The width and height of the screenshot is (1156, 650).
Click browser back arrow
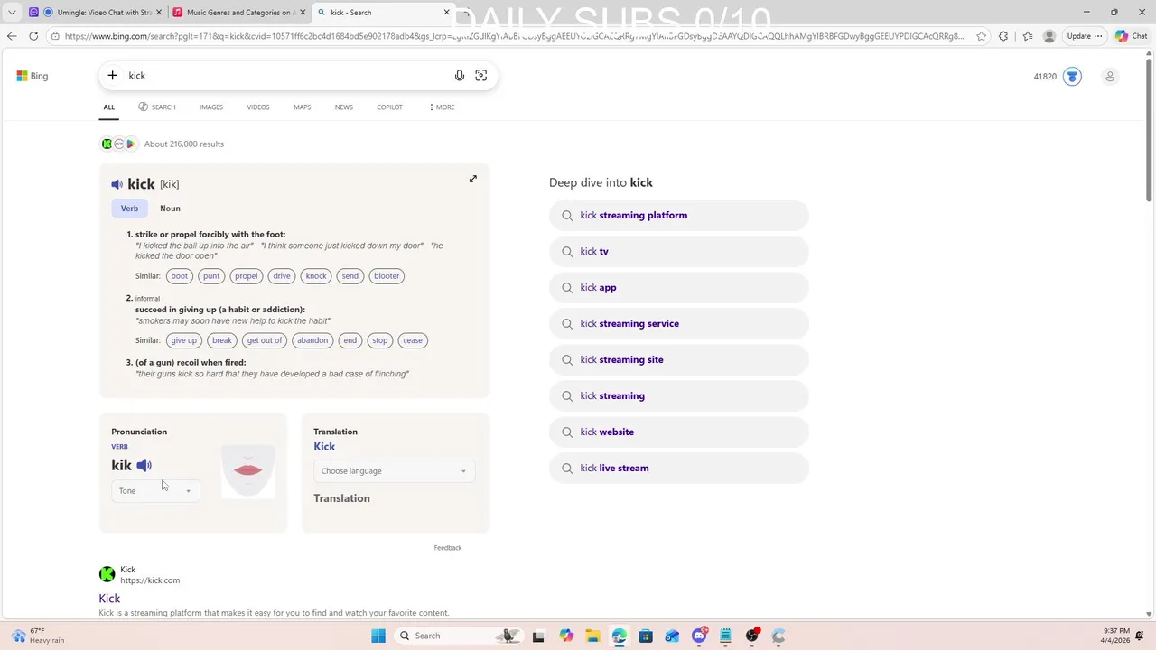pos(12,36)
